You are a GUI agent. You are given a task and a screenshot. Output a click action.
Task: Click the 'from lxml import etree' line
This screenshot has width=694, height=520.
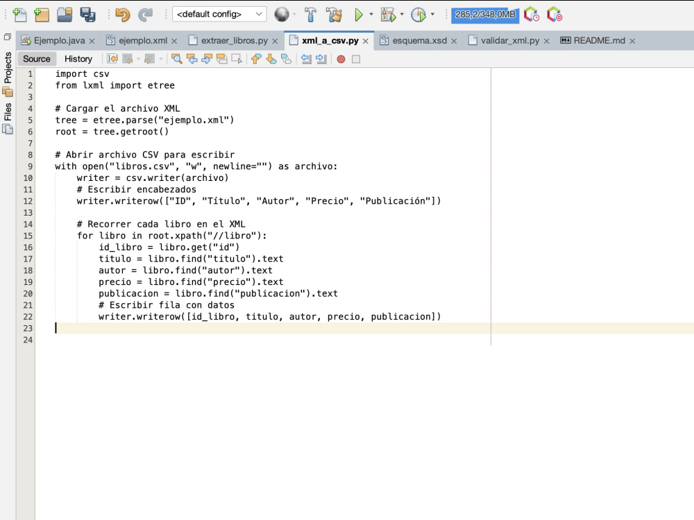[115, 85]
